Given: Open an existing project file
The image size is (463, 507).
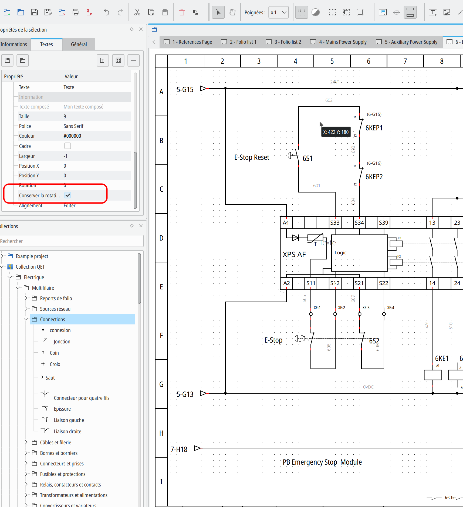Looking at the screenshot, I should [21, 12].
